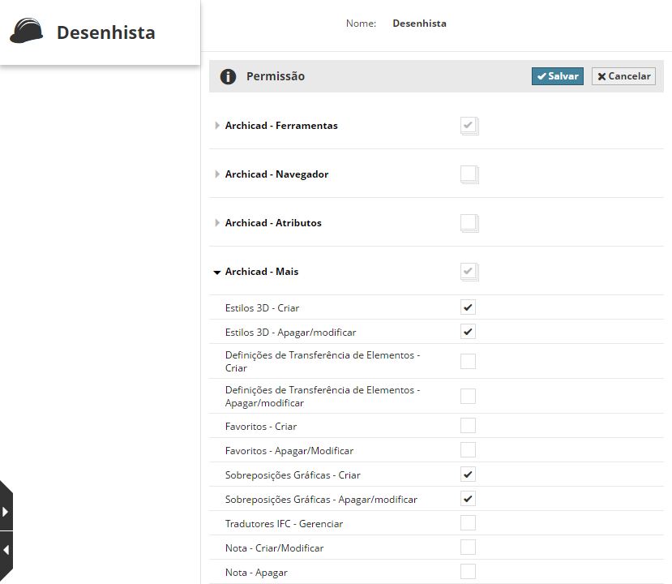This screenshot has width=672, height=584.
Task: Toggle the Archicad - Atributos group checkbox
Action: [x=469, y=222]
